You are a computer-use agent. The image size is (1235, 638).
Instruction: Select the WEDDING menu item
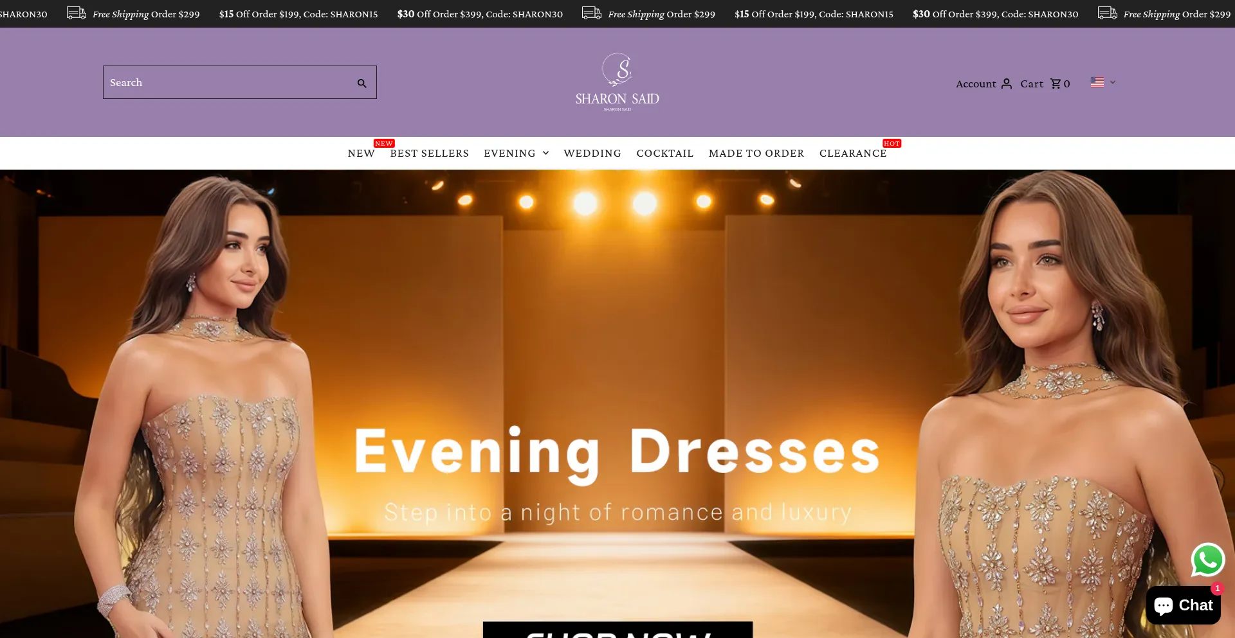[592, 153]
